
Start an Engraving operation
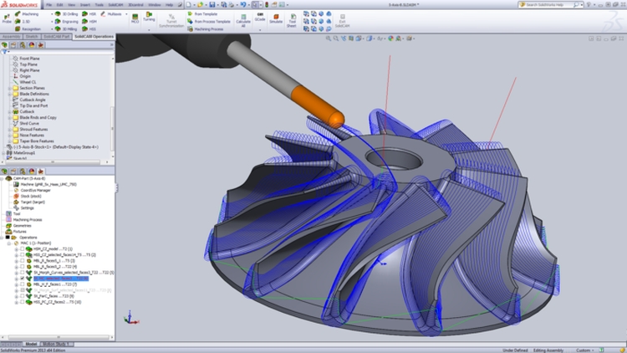66,22
